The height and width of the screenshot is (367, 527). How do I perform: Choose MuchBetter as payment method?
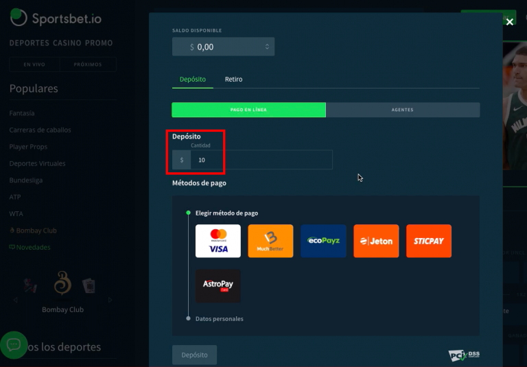pyautogui.click(x=270, y=241)
